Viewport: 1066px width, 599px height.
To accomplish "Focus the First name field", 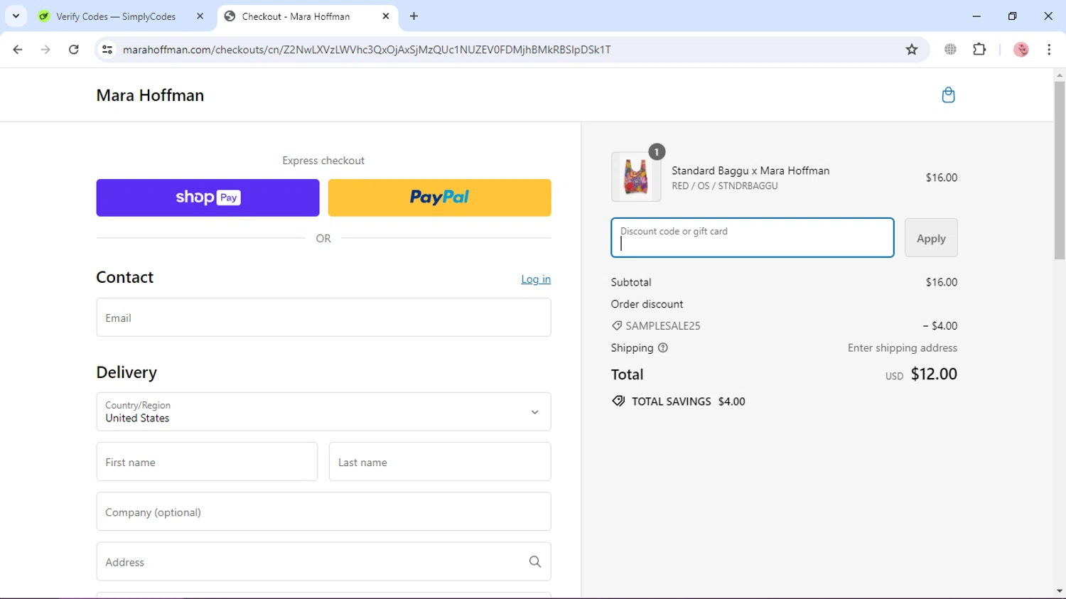I will click(x=207, y=462).
